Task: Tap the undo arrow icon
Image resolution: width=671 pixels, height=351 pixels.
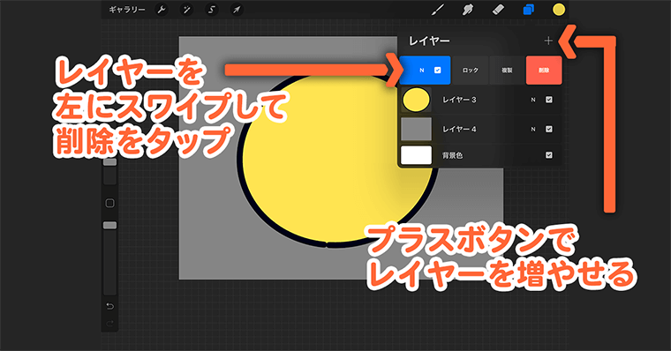Action: point(110,306)
